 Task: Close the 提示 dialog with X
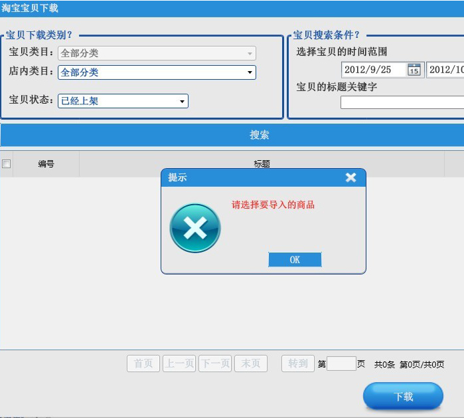(350, 177)
